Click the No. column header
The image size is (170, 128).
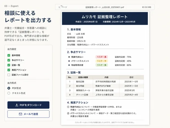[70, 77]
